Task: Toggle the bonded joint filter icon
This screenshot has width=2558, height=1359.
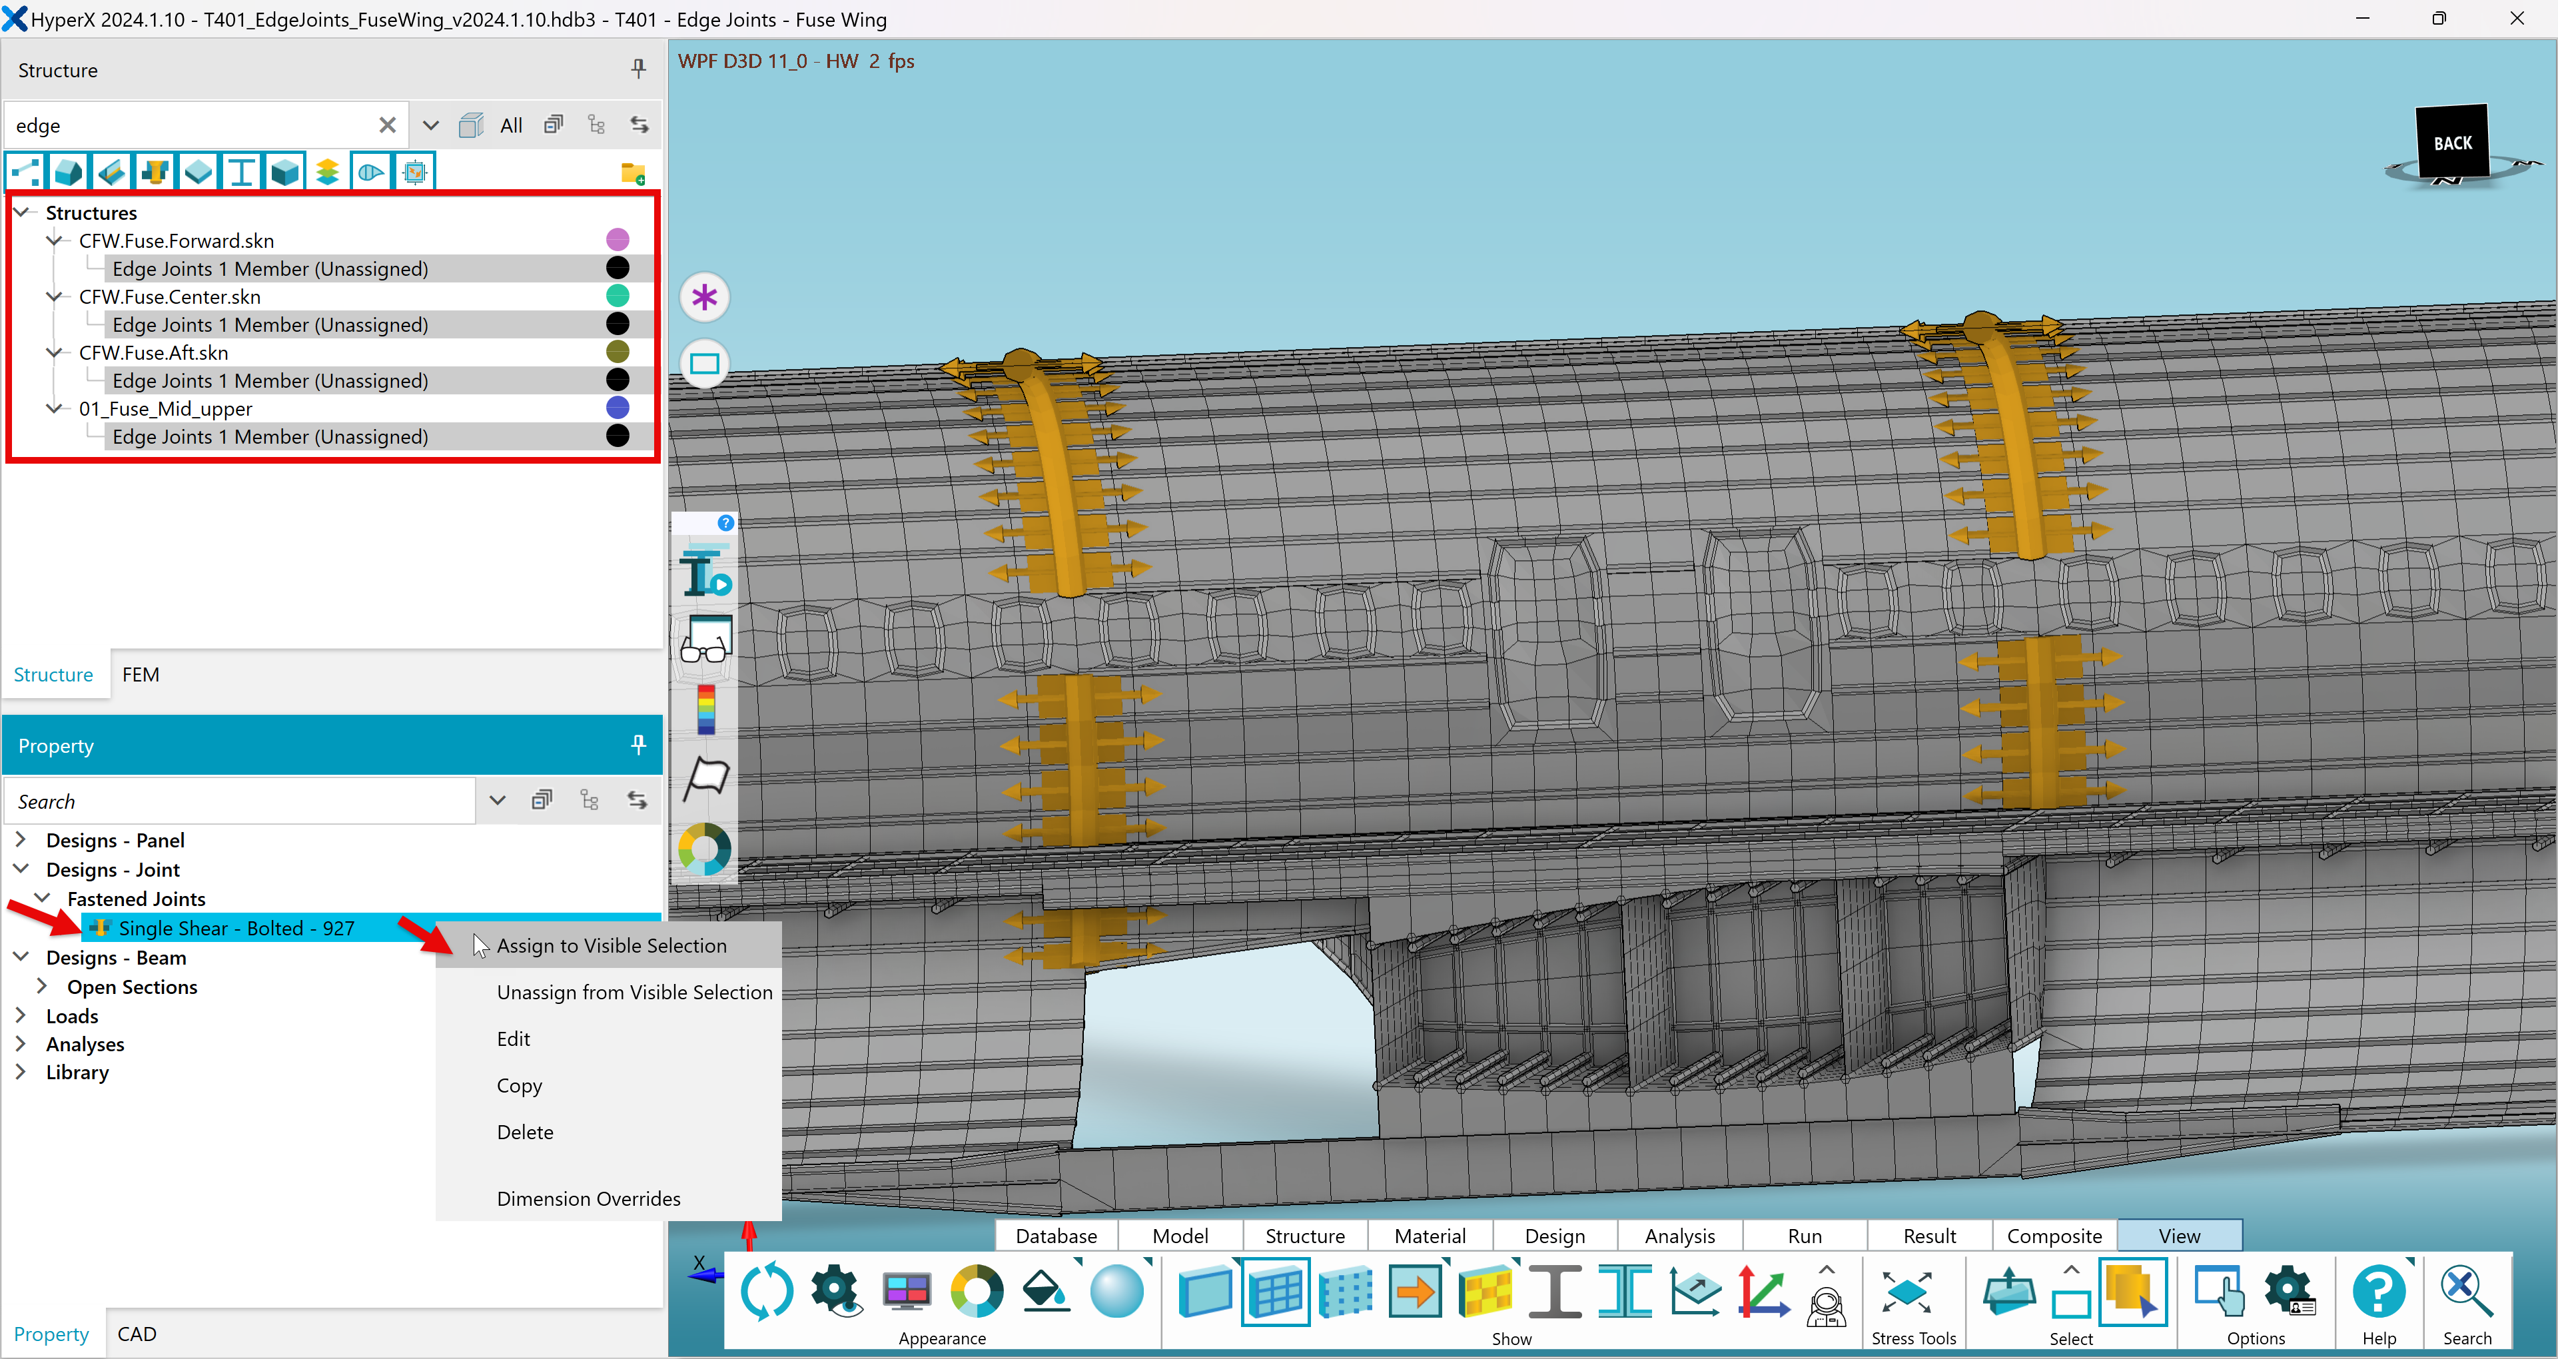Action: (x=112, y=172)
